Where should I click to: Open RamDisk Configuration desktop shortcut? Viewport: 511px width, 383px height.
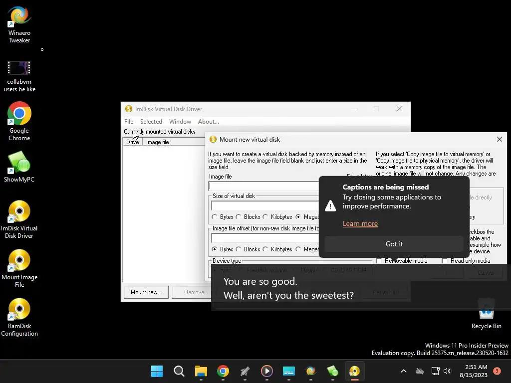click(x=19, y=317)
